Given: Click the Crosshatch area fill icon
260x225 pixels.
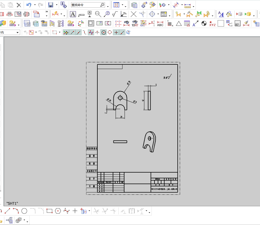Looking at the screenshot, I should (91, 24).
